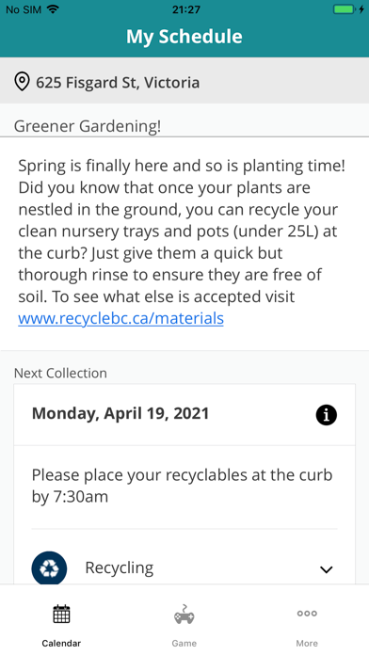Screen dimensions: 369x655
Task: Select the Monday, April 19, 2021 header
Action: [120, 413]
